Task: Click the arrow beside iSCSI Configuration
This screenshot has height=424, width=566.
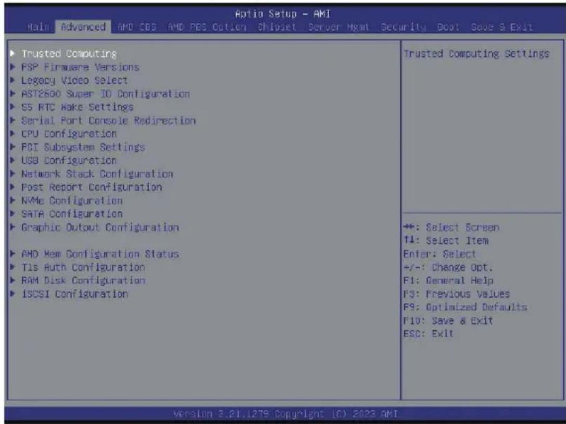Action: point(12,293)
